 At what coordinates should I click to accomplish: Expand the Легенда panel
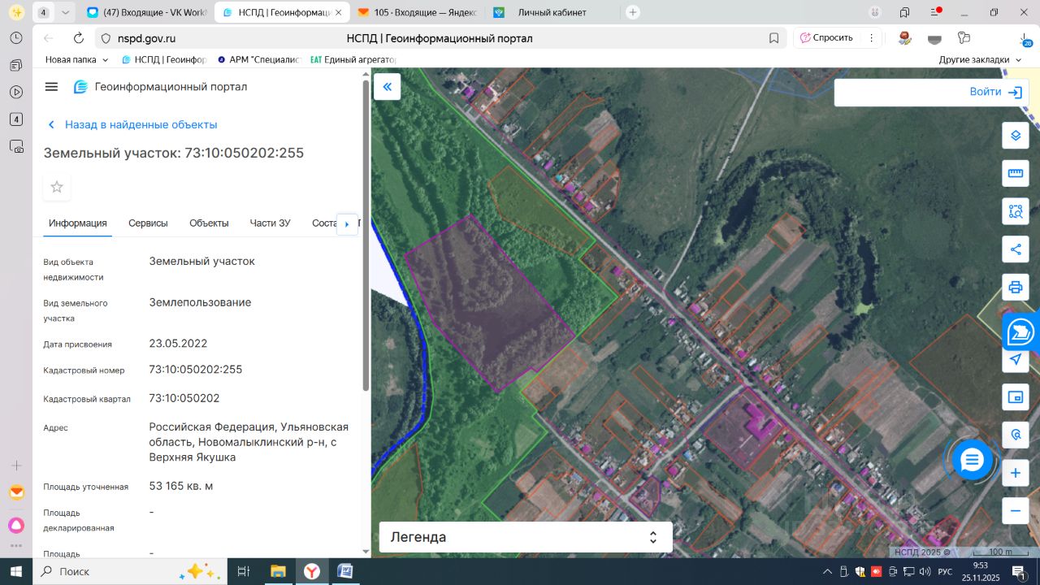pyautogui.click(x=526, y=537)
